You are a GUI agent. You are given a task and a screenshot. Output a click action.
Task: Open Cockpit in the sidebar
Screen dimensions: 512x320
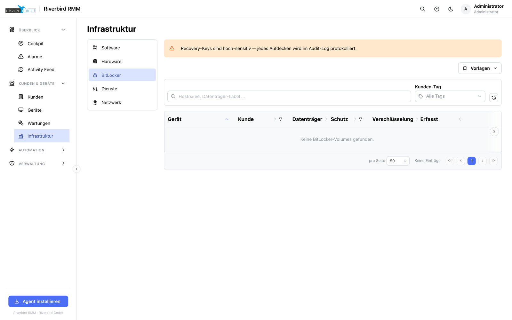pyautogui.click(x=42, y=44)
